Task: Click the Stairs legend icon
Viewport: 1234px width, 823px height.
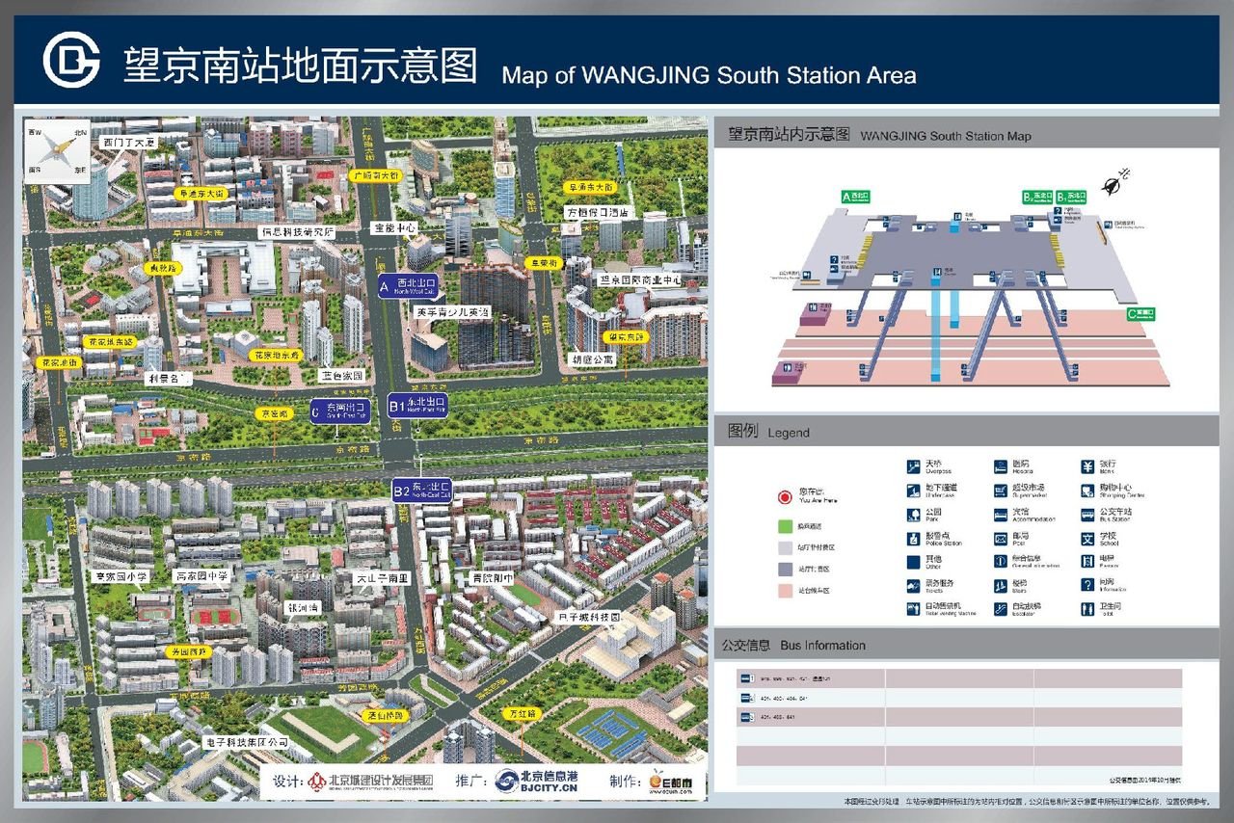Action: tap(1001, 585)
